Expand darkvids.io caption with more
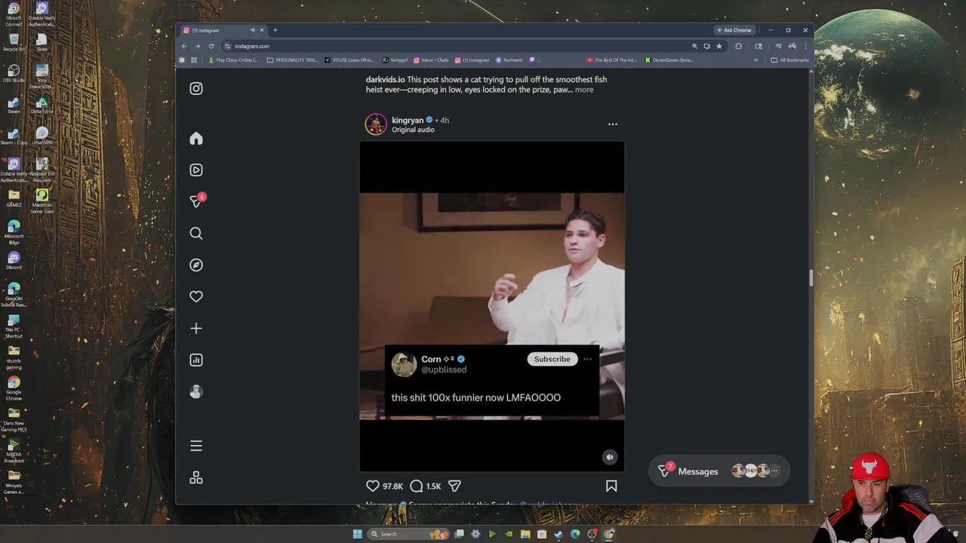Image resolution: width=966 pixels, height=543 pixels. pos(584,90)
